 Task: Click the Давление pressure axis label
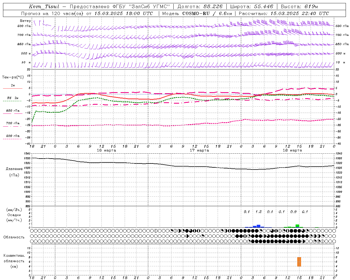click(x=14, y=169)
